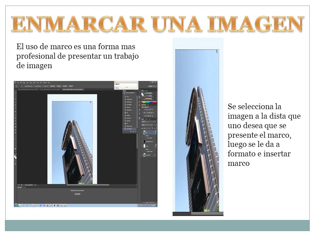Hide the Background layer eye icon

tap(142, 155)
